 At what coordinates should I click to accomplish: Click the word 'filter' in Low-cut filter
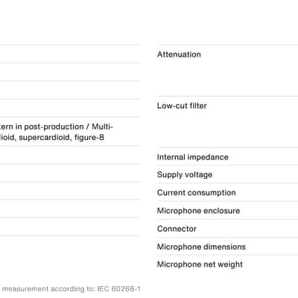click(x=198, y=106)
